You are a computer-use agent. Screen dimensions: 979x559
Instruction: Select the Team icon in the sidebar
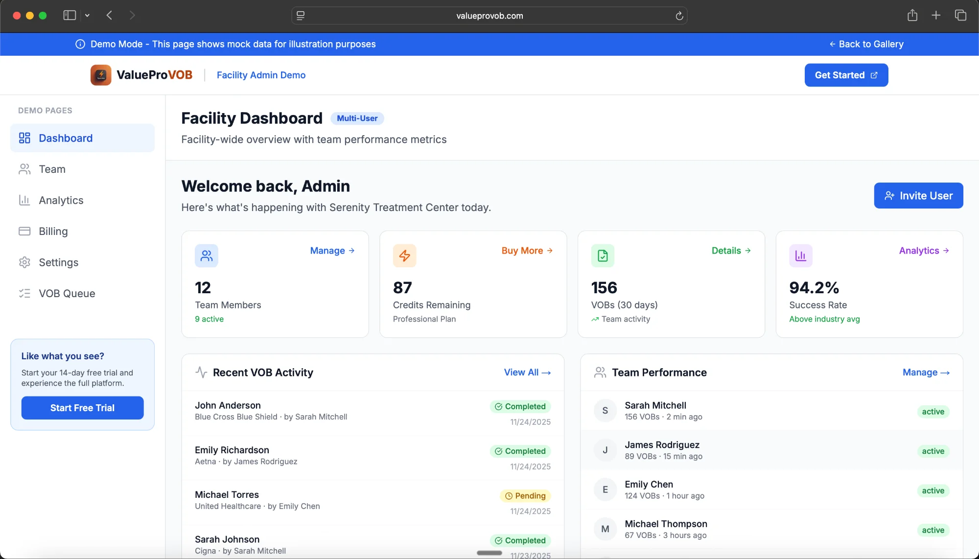[x=24, y=169]
